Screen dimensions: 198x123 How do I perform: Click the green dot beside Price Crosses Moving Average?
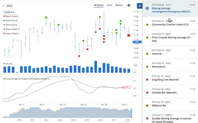coord(147,38)
